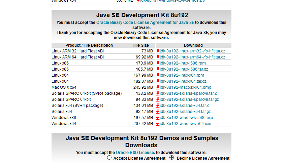This screenshot has width=286, height=163.
Task: Download jdk-8u192-linux-arm32-vfp-hflt.tar.gz
Action: [x=192, y=51]
